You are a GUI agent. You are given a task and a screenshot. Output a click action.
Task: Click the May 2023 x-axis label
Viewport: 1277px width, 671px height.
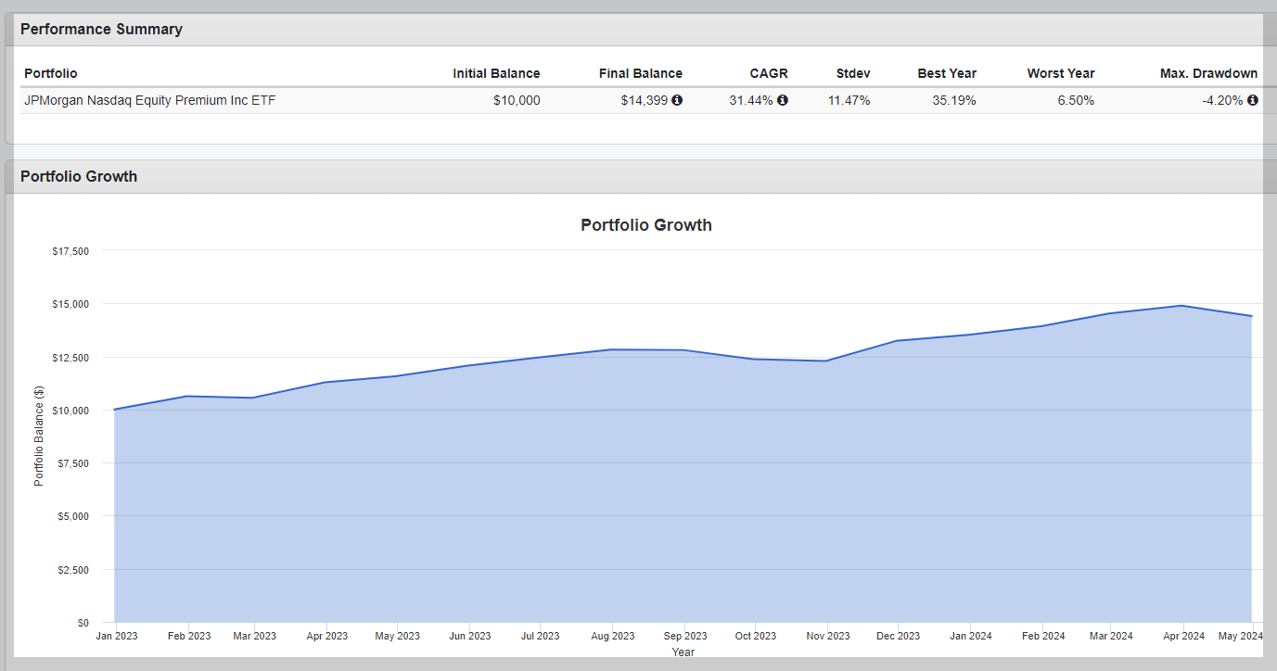[397, 636]
